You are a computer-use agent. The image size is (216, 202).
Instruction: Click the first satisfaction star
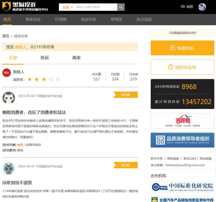coord(29,79)
